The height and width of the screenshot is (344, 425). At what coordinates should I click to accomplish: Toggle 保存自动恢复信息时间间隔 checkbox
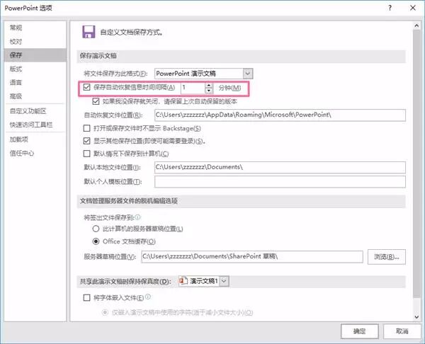tap(86, 87)
